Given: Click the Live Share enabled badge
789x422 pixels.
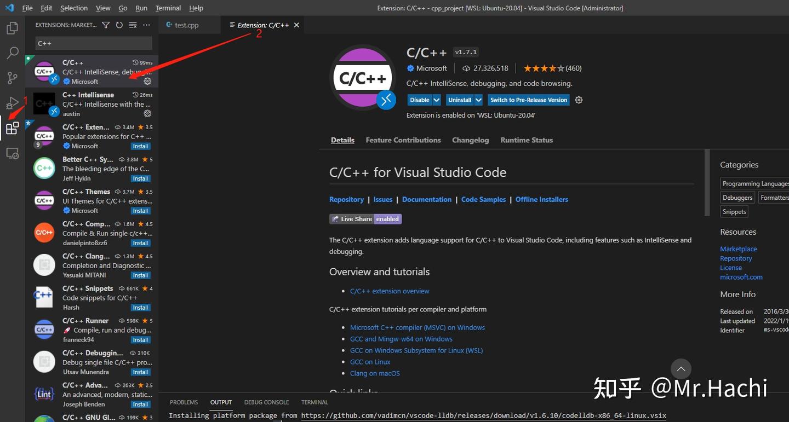Looking at the screenshot, I should click(x=365, y=218).
